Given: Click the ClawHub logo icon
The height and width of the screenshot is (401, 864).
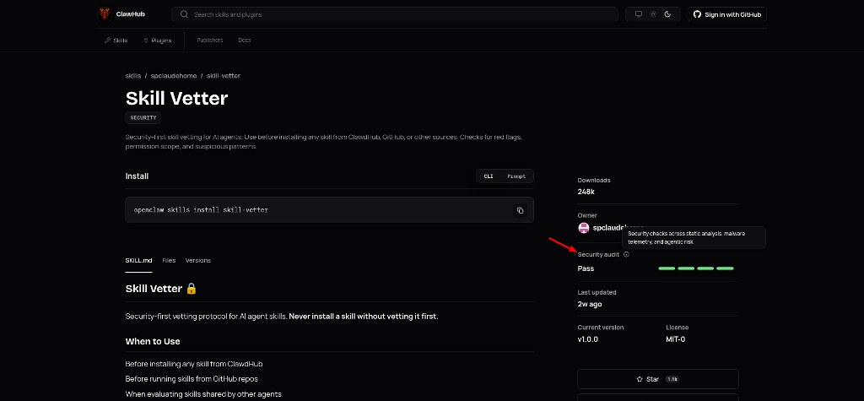Looking at the screenshot, I should point(104,14).
